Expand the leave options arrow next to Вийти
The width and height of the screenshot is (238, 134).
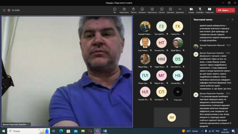pyautogui.click(x=233, y=10)
